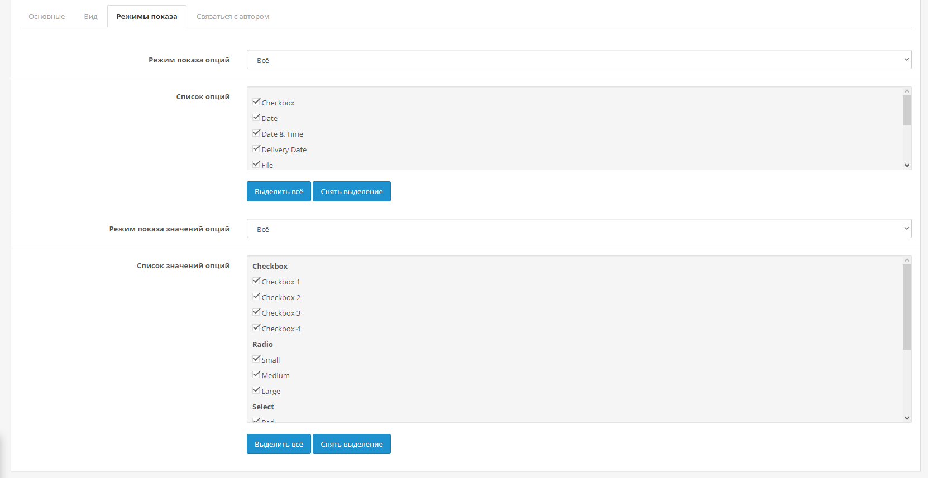This screenshot has width=928, height=478.
Task: Toggle the Large value checkbox
Action: 257,390
